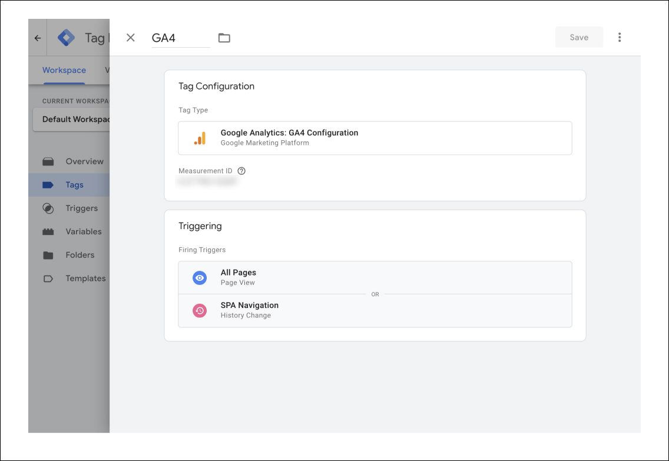Click the back arrow in Tag Manager
The height and width of the screenshot is (461, 669).
(38, 38)
